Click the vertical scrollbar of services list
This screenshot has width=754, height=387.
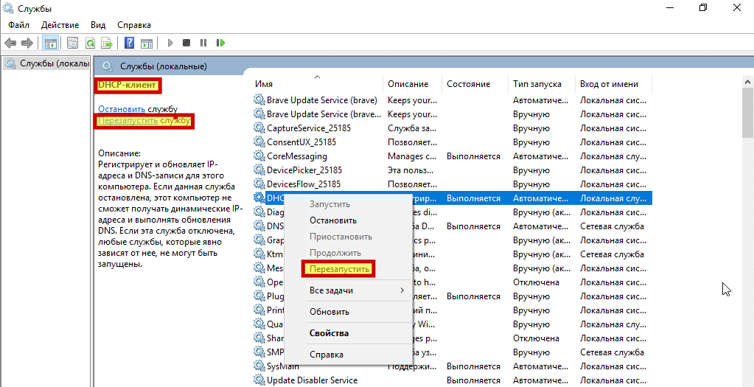(747, 221)
